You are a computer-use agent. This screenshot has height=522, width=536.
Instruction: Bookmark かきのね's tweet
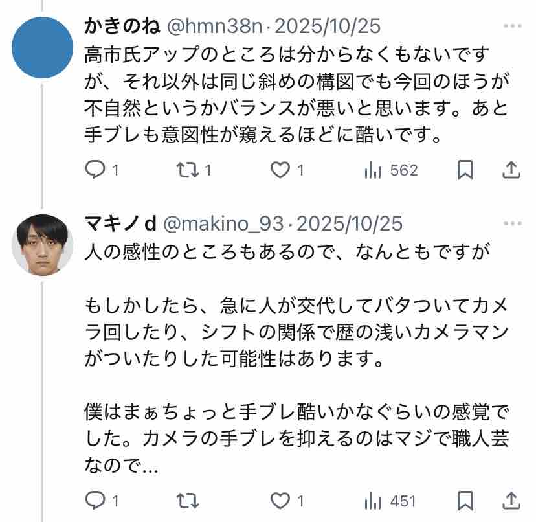[x=465, y=170]
